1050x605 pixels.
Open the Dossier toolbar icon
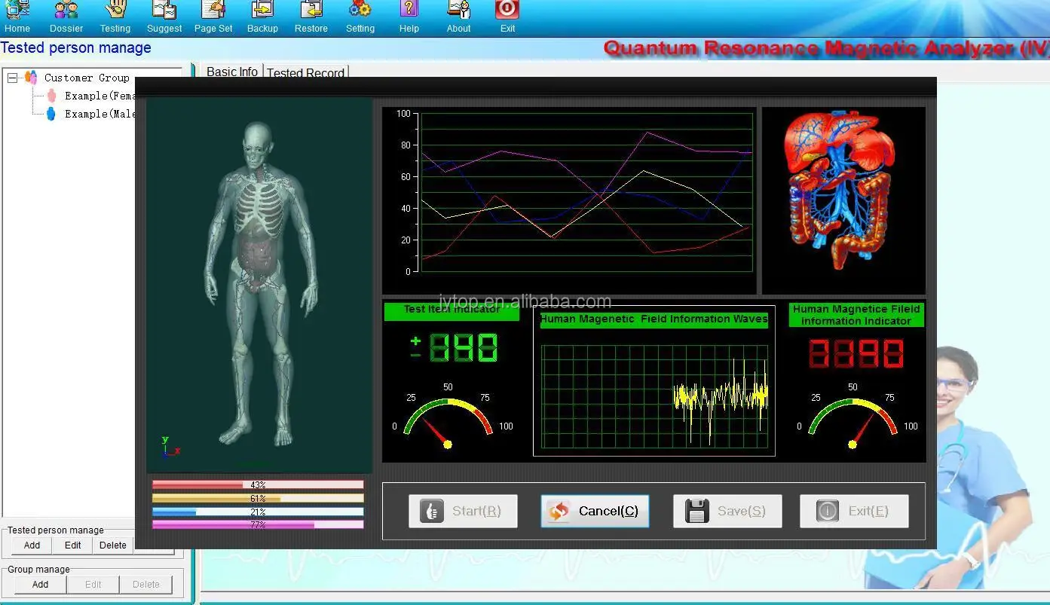point(66,11)
